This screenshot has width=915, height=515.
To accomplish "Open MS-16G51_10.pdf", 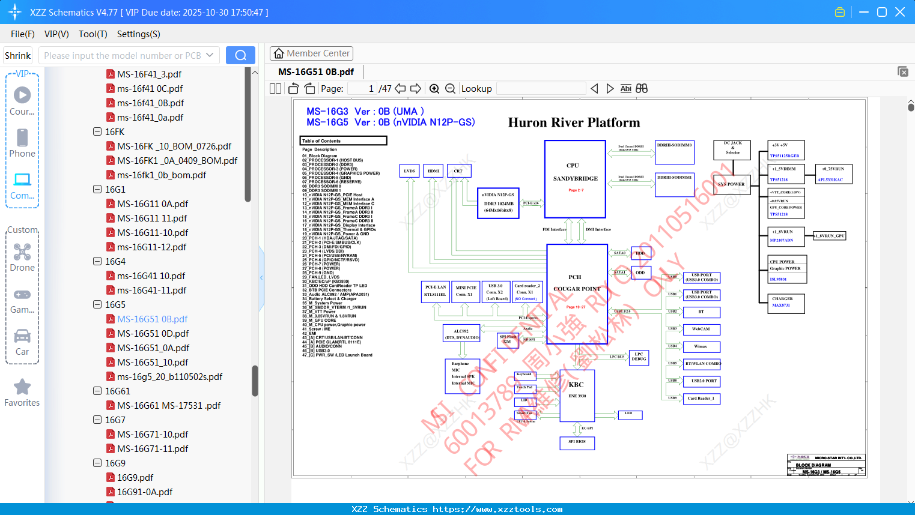I will [x=153, y=362].
